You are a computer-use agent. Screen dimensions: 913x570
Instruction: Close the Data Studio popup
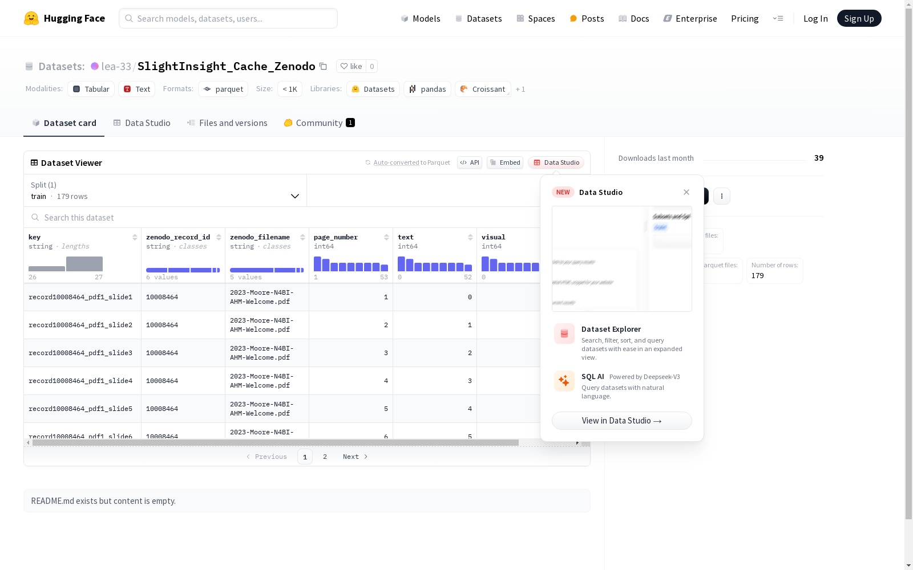pyautogui.click(x=686, y=192)
